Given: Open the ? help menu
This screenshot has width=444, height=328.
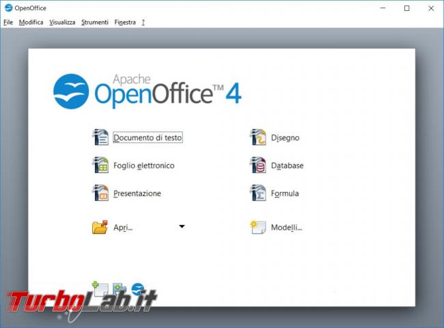Looking at the screenshot, I should pos(143,22).
